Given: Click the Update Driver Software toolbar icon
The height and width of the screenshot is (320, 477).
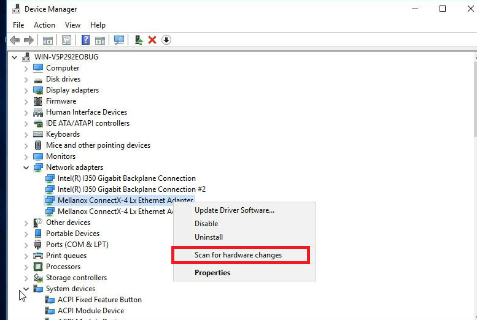Looking at the screenshot, I should click(139, 40).
